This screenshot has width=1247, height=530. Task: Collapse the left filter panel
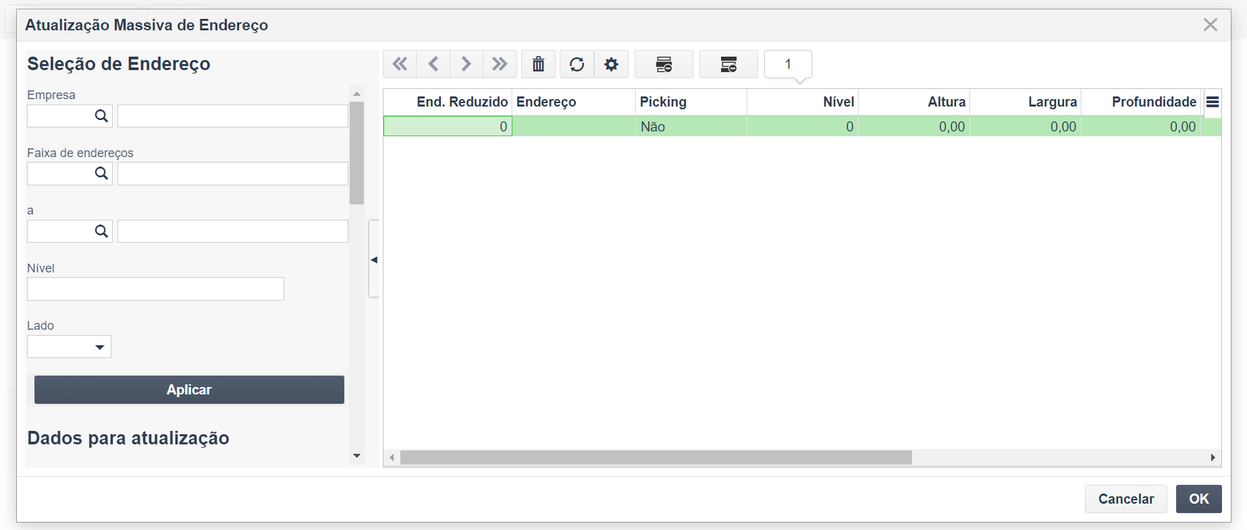(374, 259)
